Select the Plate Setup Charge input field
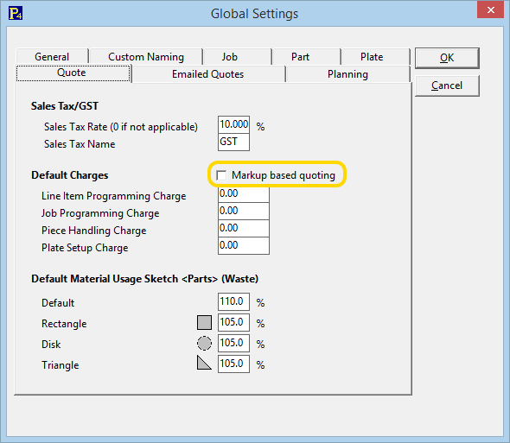This screenshot has width=510, height=443. [x=243, y=245]
